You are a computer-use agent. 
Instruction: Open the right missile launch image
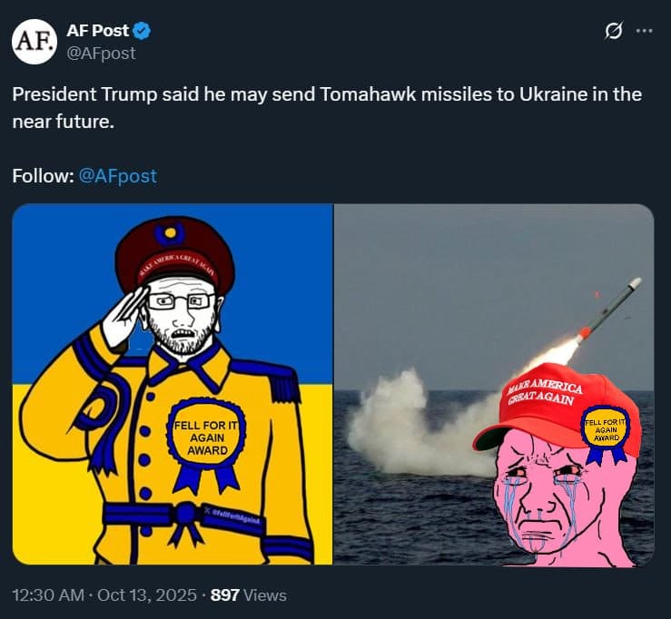coord(494,384)
